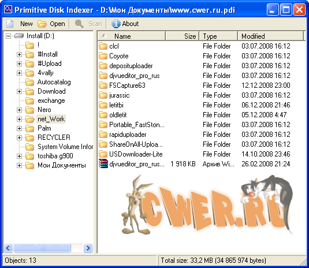Expand the Nero folder node
This screenshot has width=309, height=268.
(x=19, y=110)
